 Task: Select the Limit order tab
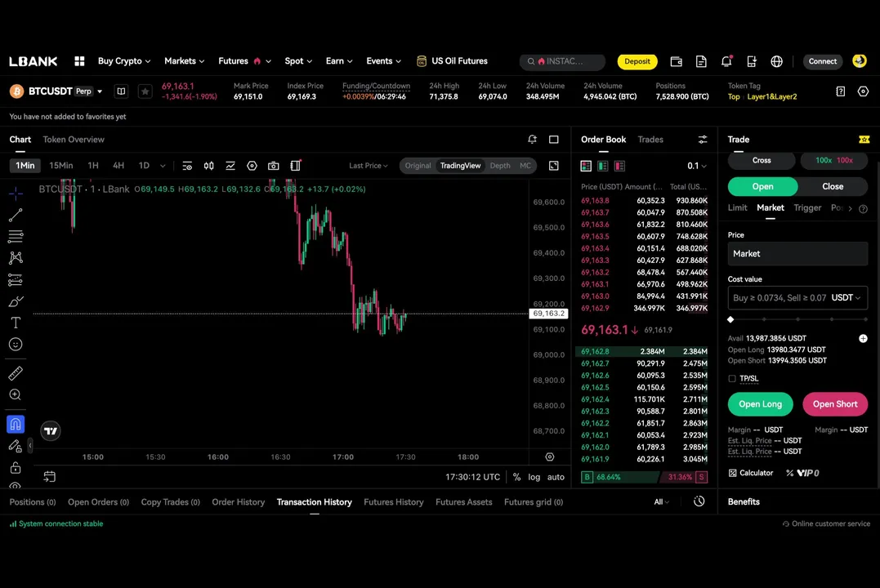[x=738, y=207]
